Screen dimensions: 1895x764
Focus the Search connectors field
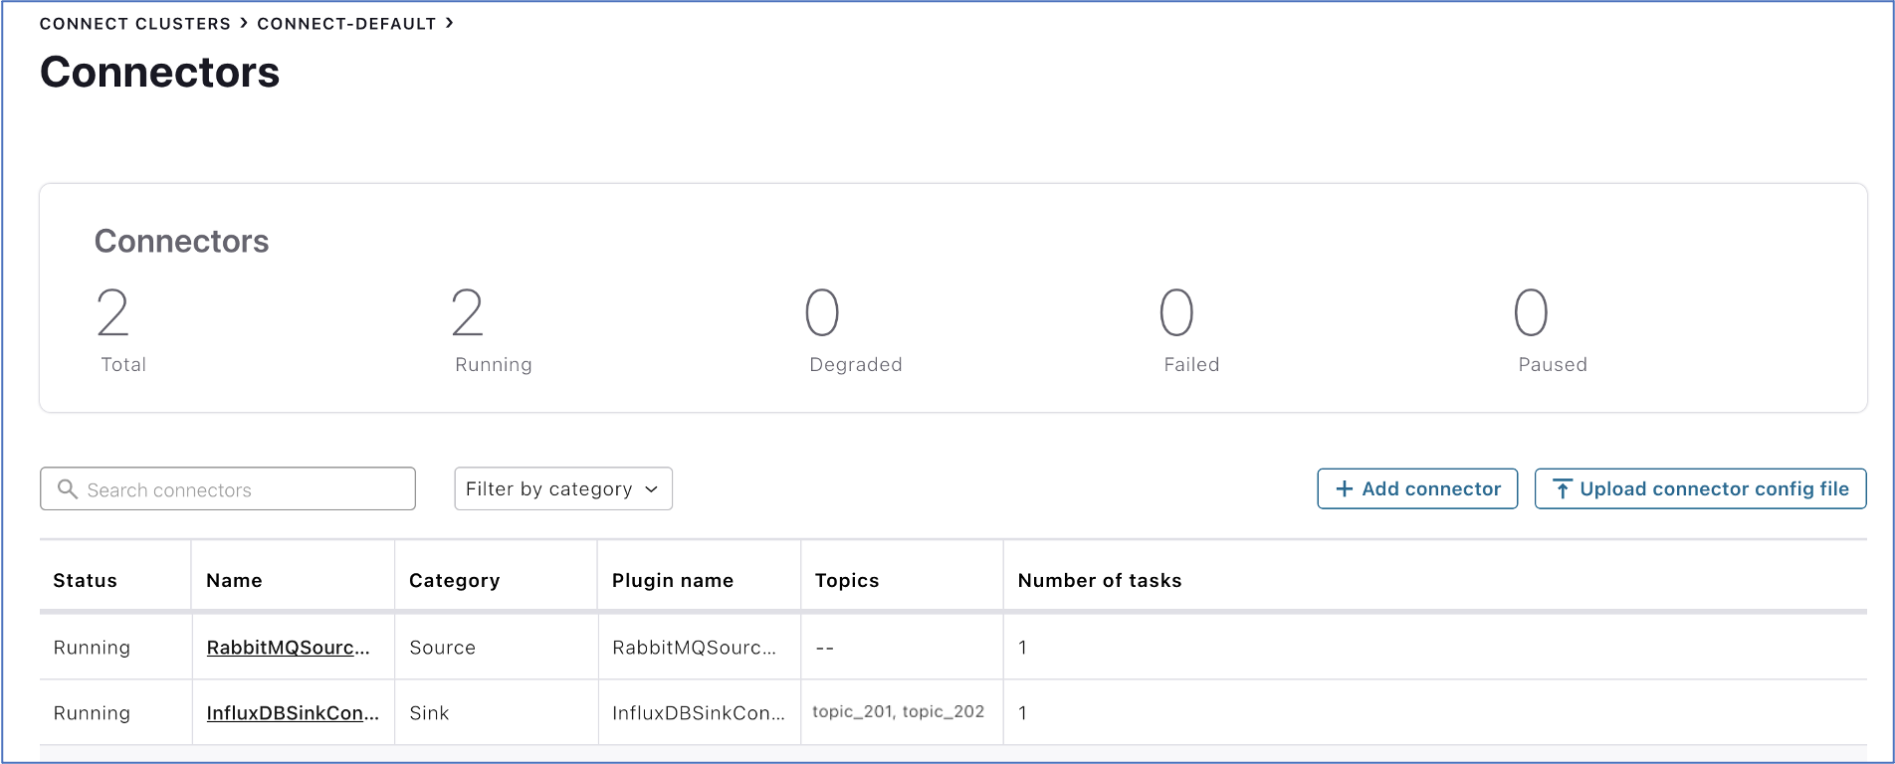(x=239, y=489)
